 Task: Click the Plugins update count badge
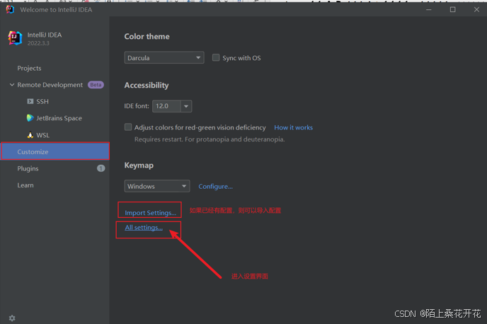101,168
